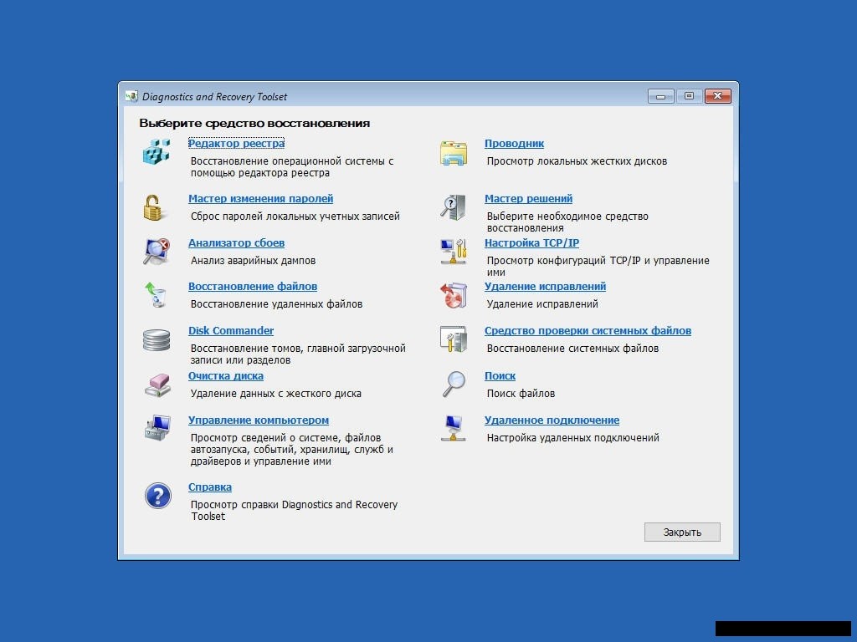Image resolution: width=857 pixels, height=642 pixels.
Task: Open Мастер решений link
Action: [x=529, y=199]
